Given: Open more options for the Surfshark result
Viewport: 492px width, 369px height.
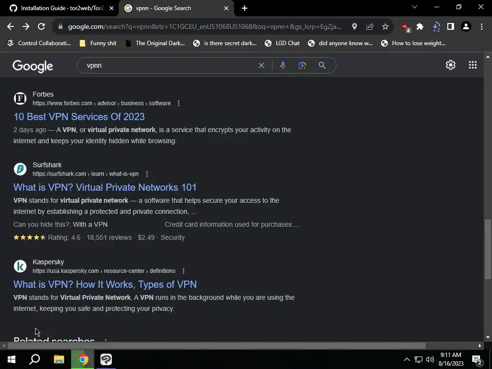Looking at the screenshot, I should tap(147, 174).
